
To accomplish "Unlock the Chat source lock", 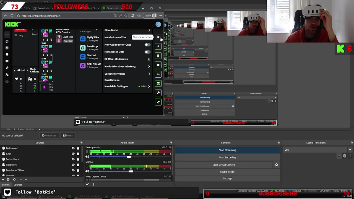I will 78,154.
